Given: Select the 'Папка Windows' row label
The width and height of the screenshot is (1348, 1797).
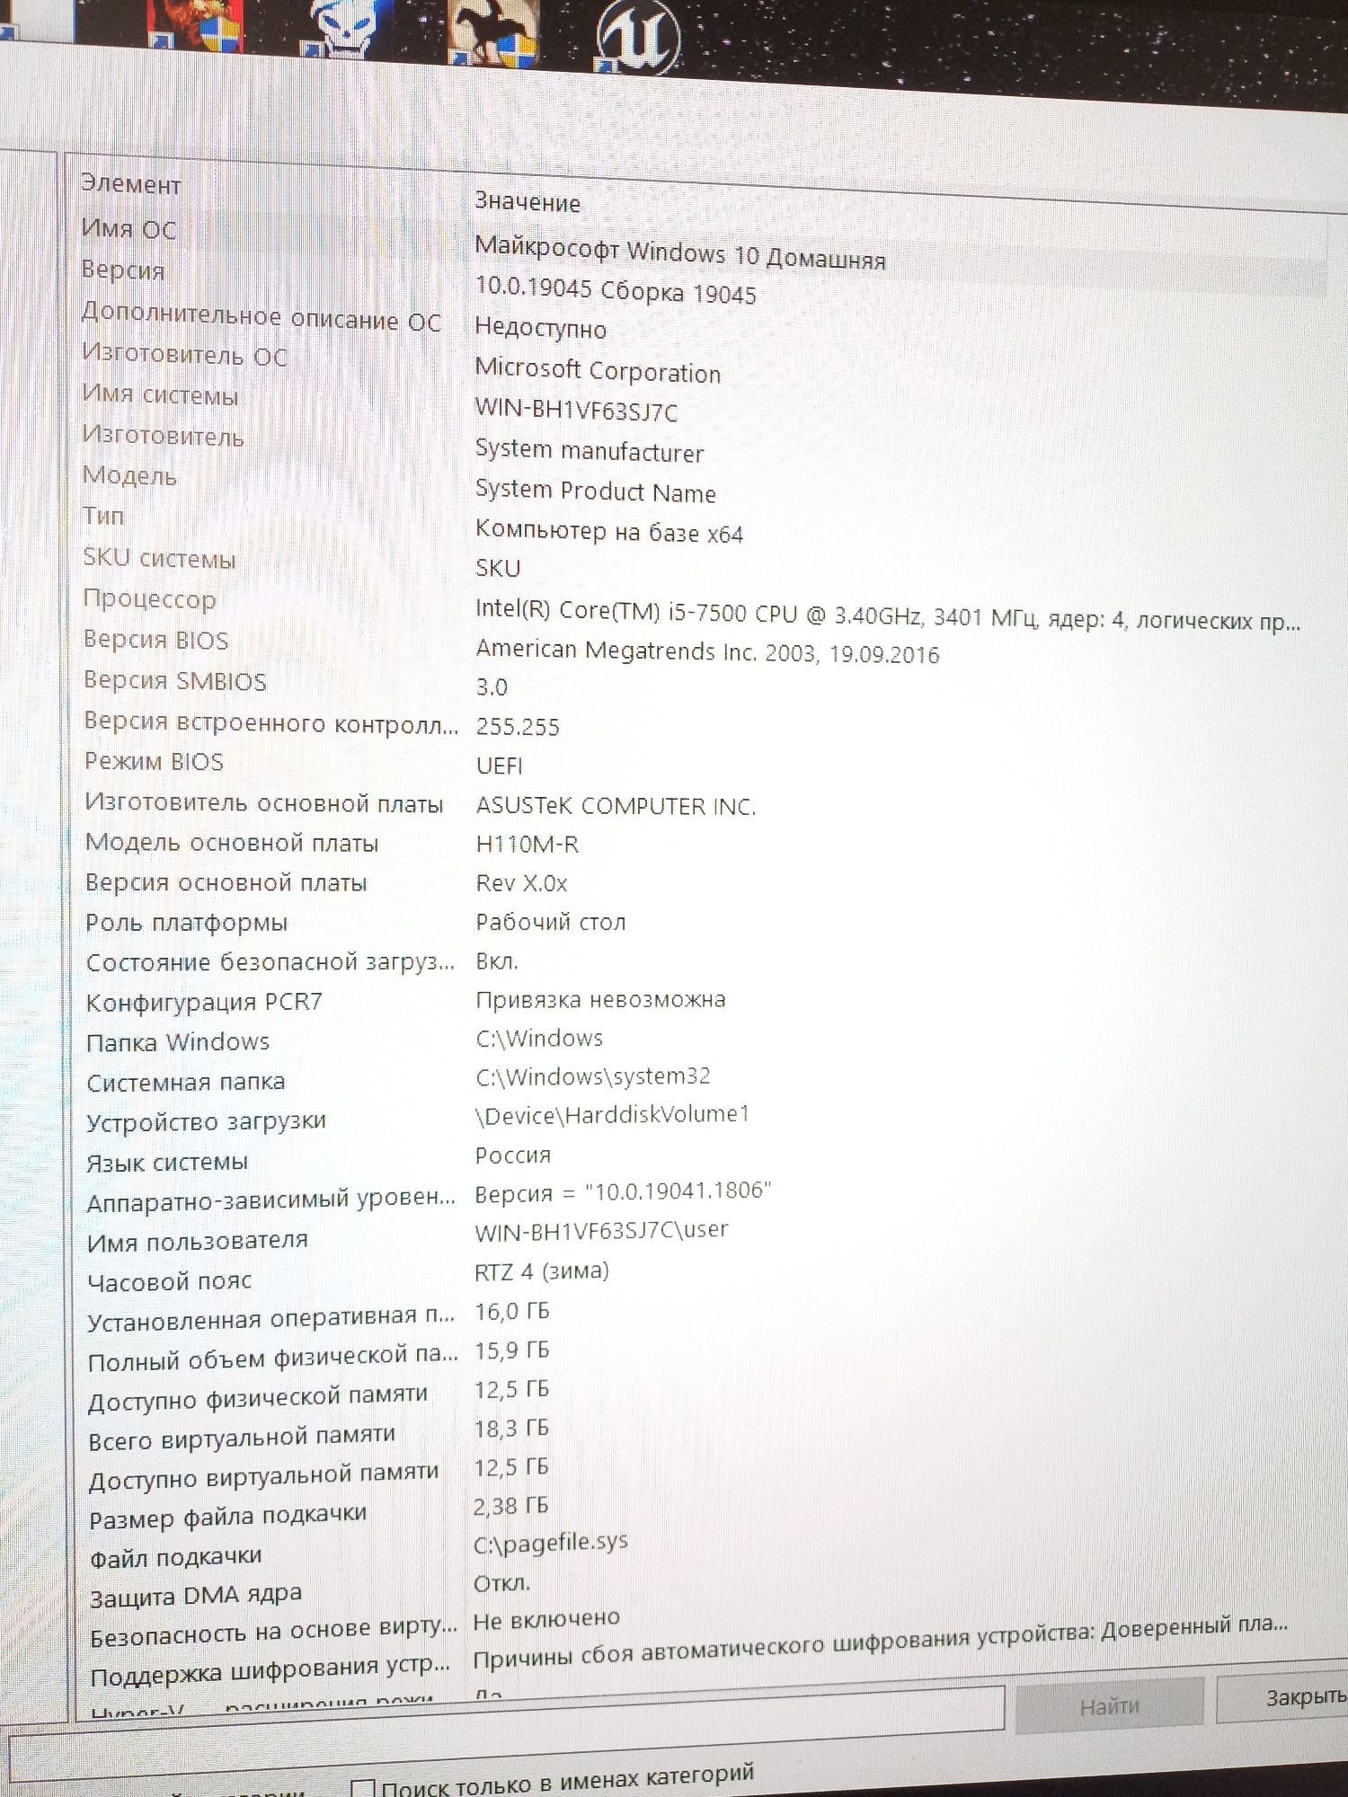Looking at the screenshot, I should pos(178,1041).
